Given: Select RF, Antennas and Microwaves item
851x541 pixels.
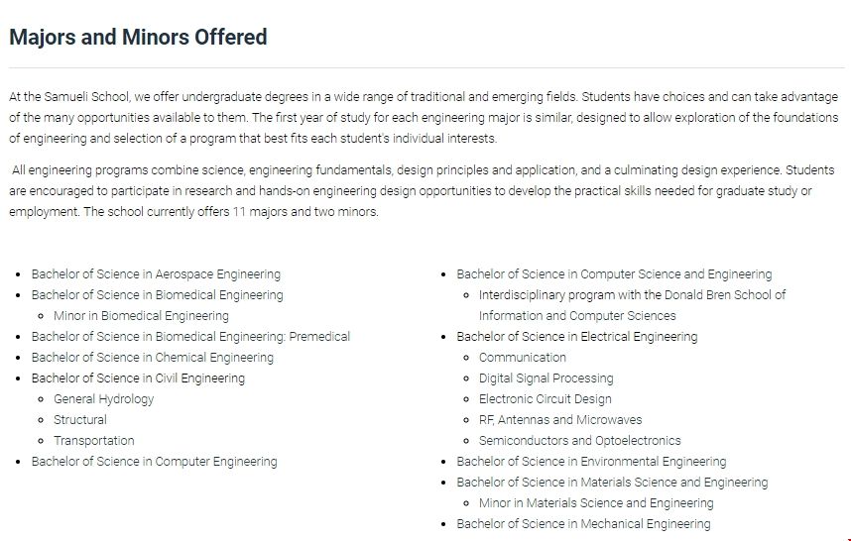Looking at the screenshot, I should (x=560, y=420).
